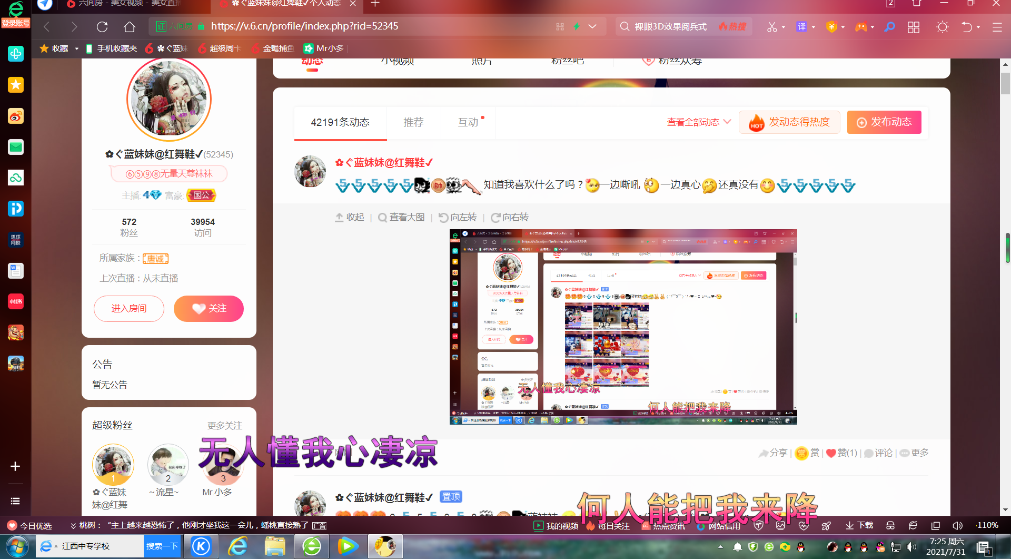The image size is (1011, 559).
Task: Open the blue P app in sidebar
Action: 16,209
